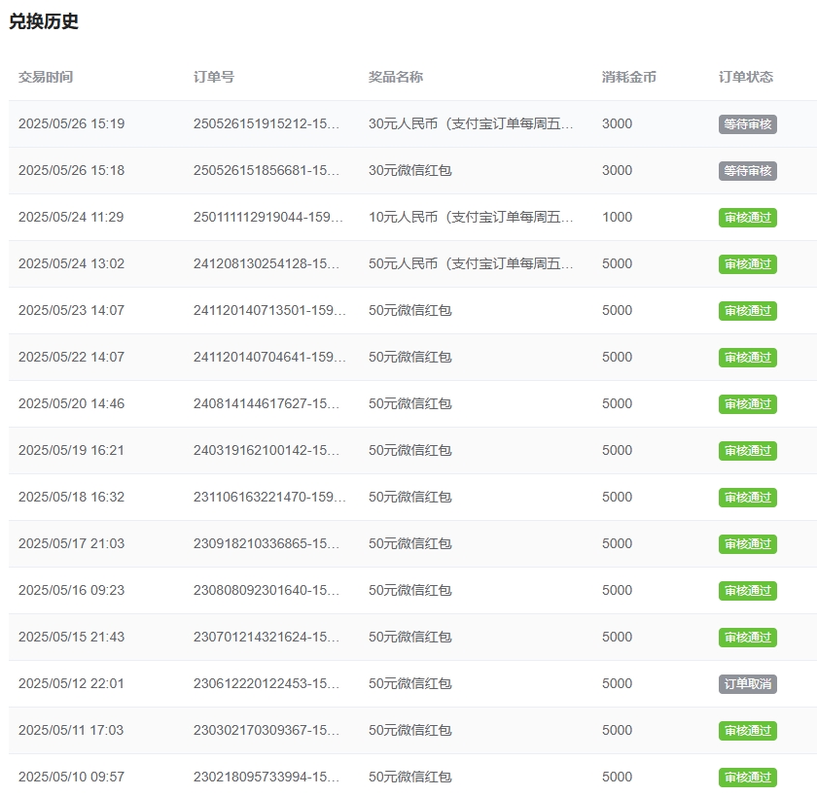Click the 50元人民币 (支付宝订单每周五... prize name

pyautogui.click(x=471, y=264)
